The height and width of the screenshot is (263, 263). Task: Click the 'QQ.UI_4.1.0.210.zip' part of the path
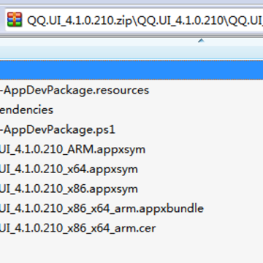click(80, 21)
